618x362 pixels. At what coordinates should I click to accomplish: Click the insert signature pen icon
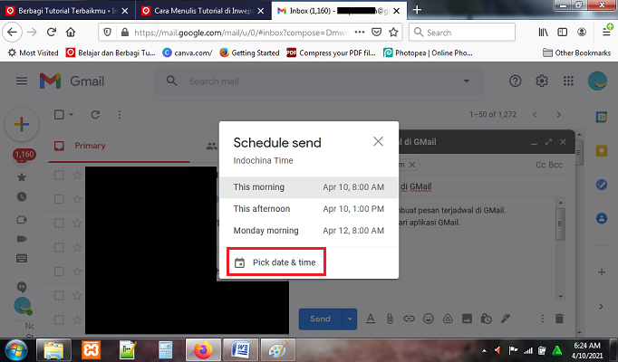point(506,319)
